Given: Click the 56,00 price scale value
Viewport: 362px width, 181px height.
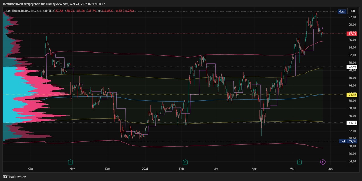Looking at the screenshot, I should pos(352,154).
